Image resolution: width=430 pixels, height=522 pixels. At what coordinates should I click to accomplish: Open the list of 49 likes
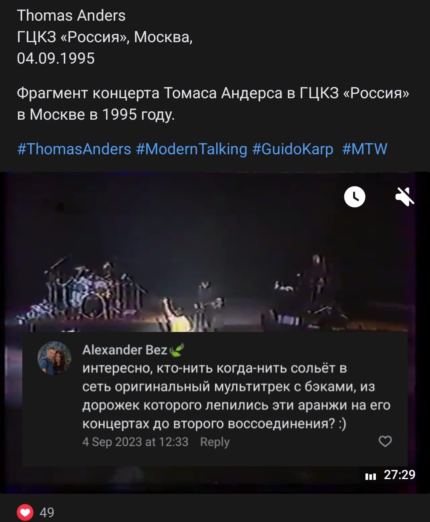pyautogui.click(x=47, y=512)
